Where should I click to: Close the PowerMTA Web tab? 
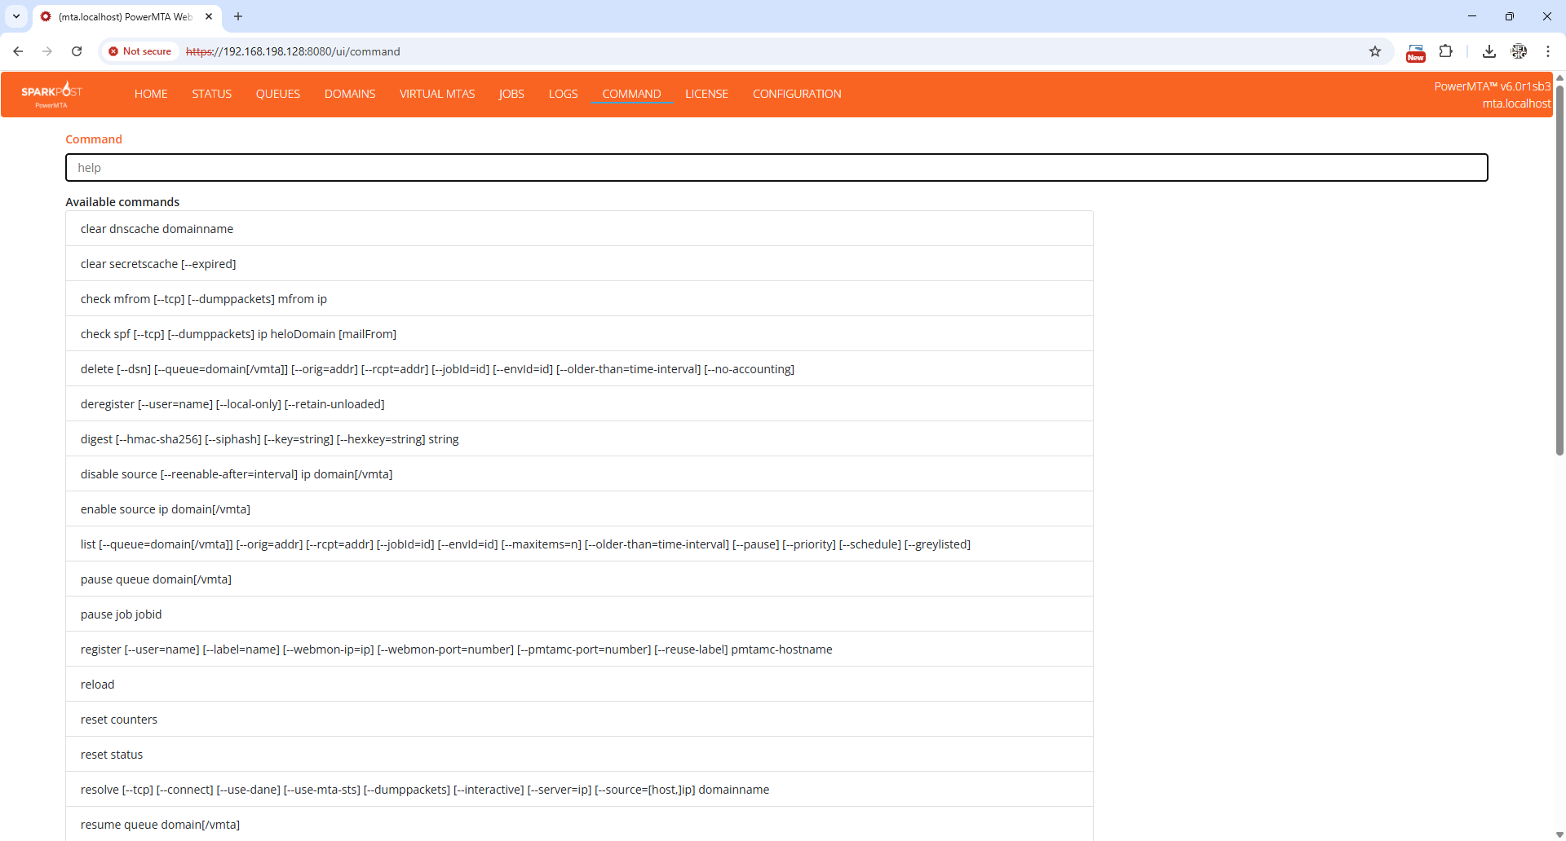[x=209, y=16]
